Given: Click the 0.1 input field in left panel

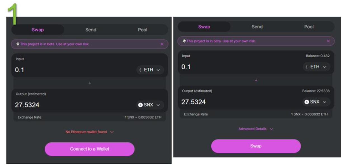Looking at the screenshot, I should point(70,70).
